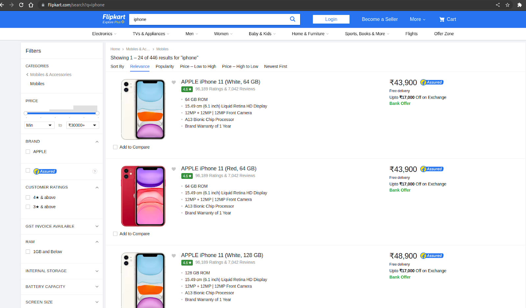Open the Offer Zone link
The image size is (526, 308).
tap(444, 34)
